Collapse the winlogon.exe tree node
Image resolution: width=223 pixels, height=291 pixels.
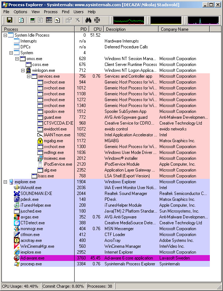click(23, 70)
